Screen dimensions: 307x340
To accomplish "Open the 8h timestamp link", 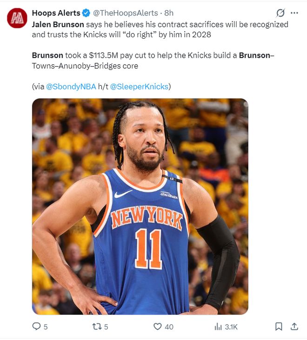I will click(169, 13).
